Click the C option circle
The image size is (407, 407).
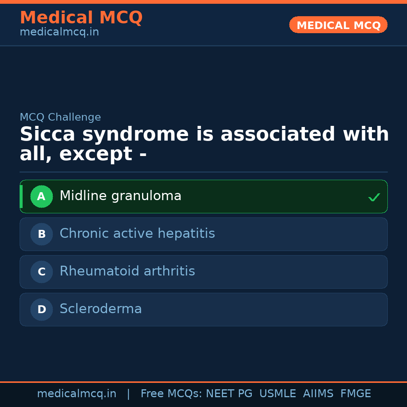pos(41,272)
